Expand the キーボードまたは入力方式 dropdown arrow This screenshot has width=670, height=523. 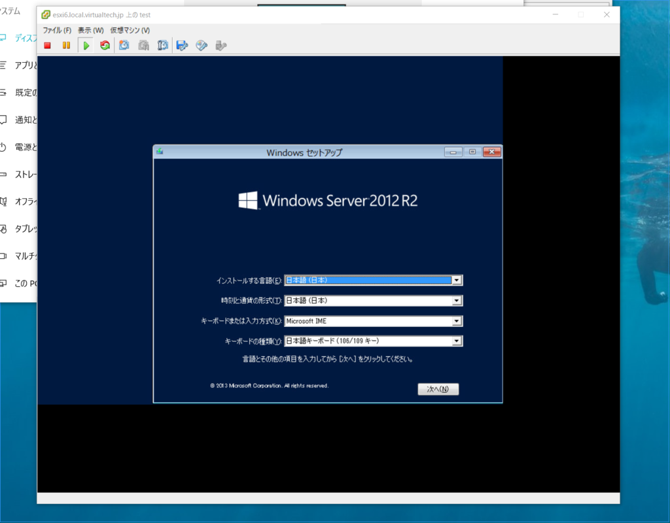point(456,321)
